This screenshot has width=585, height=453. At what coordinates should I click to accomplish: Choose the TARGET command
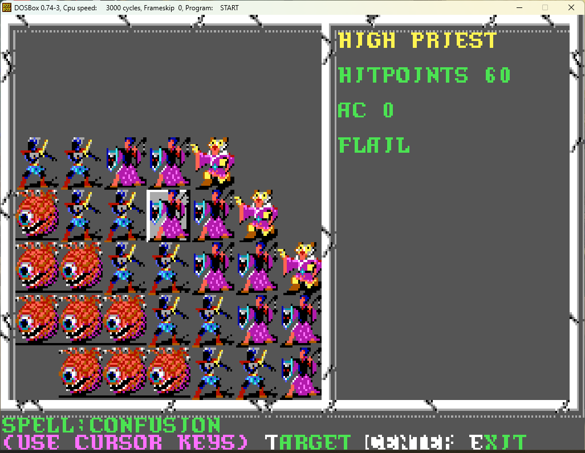coord(308,443)
